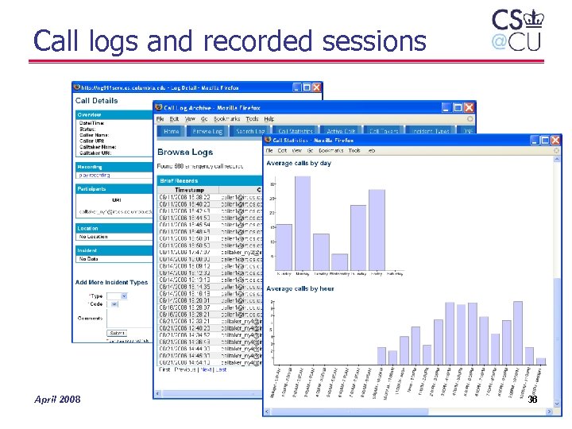Image resolution: width=572 pixels, height=429 pixels.
Task: Click the Friday bar in calls by day chart
Action: (377, 230)
